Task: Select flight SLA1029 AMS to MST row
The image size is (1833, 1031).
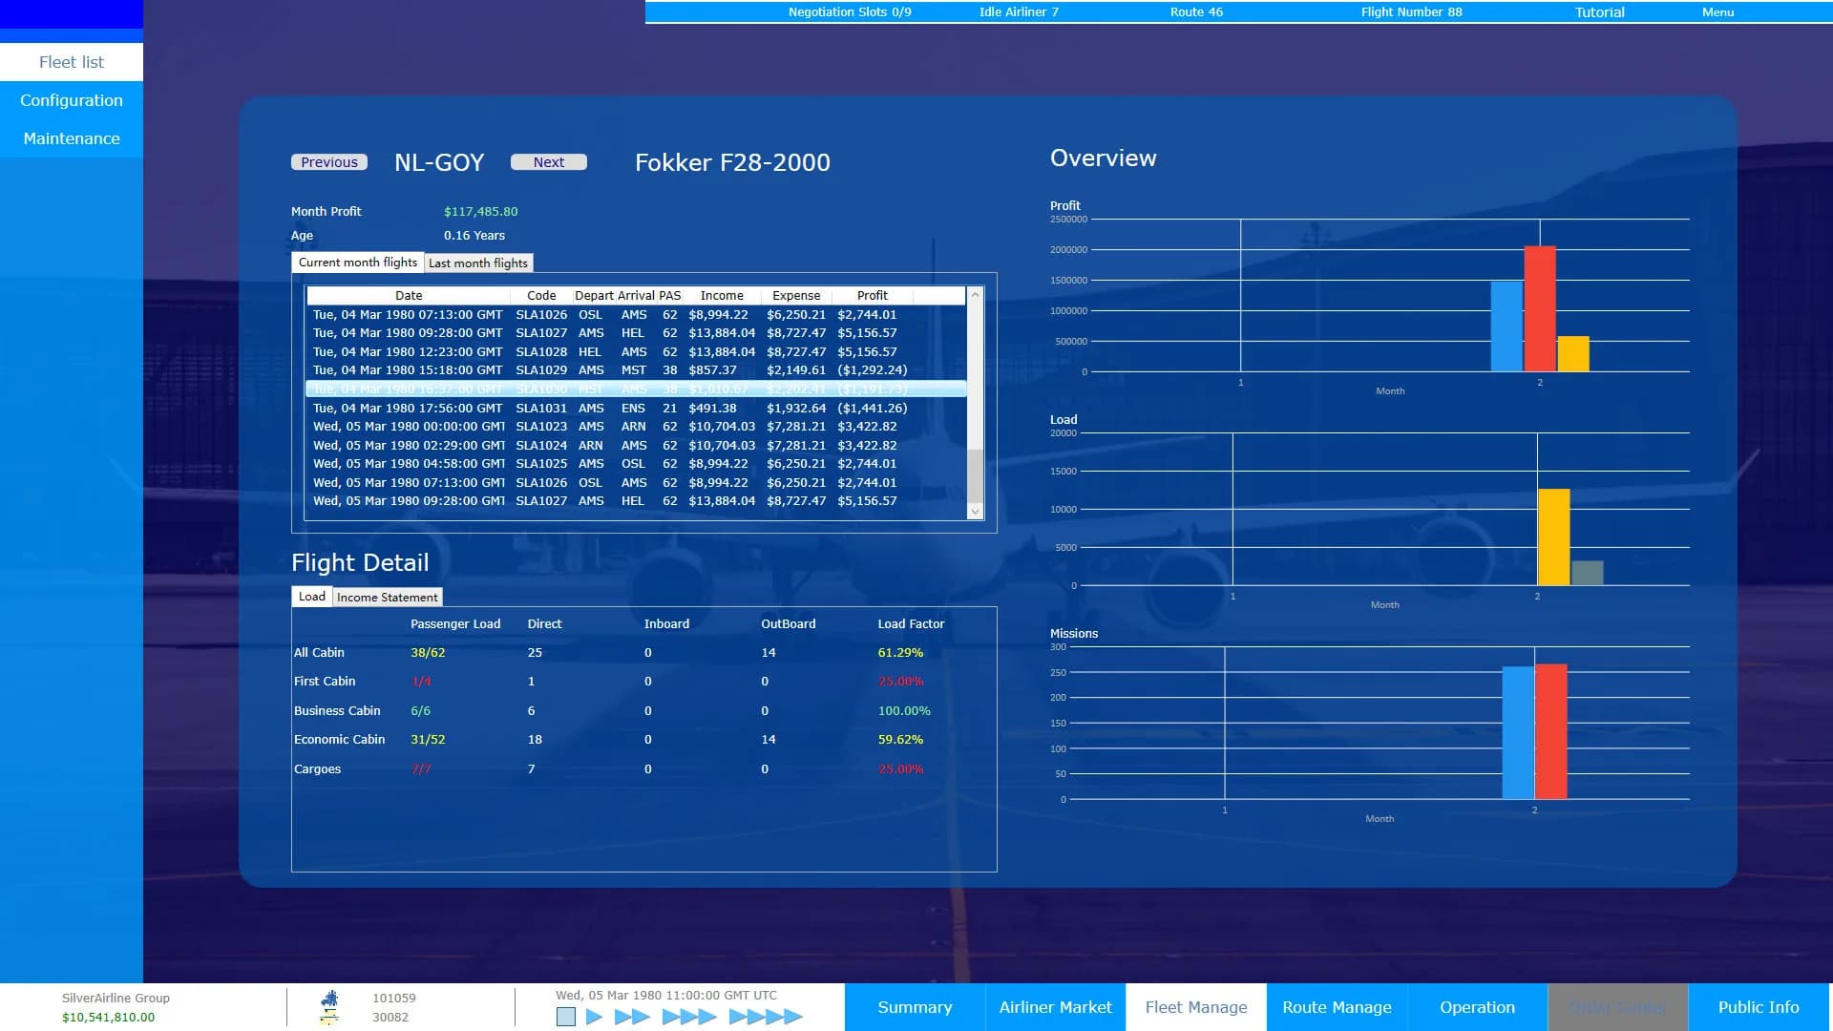Action: click(636, 370)
